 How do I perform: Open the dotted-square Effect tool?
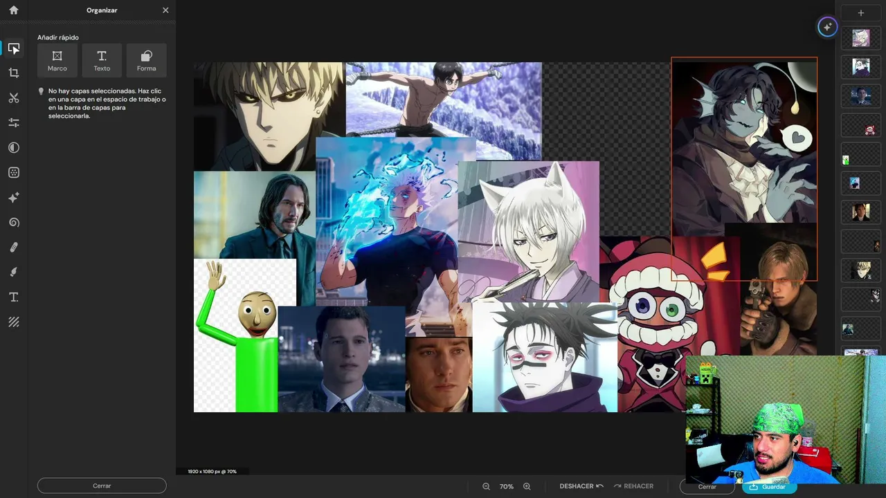(x=14, y=172)
